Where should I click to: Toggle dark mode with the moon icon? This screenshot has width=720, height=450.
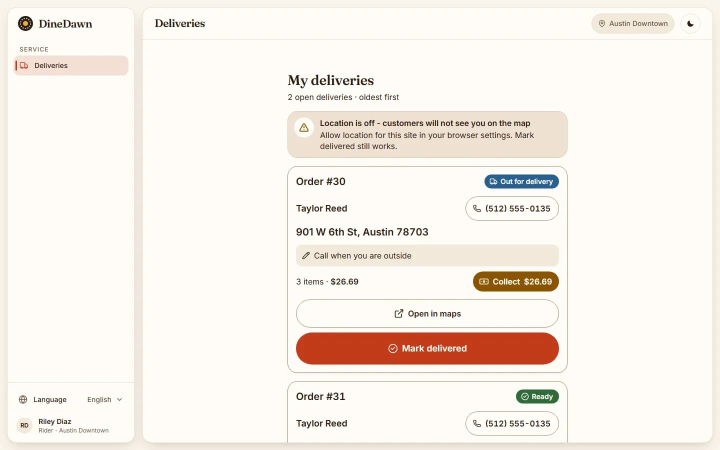(690, 23)
